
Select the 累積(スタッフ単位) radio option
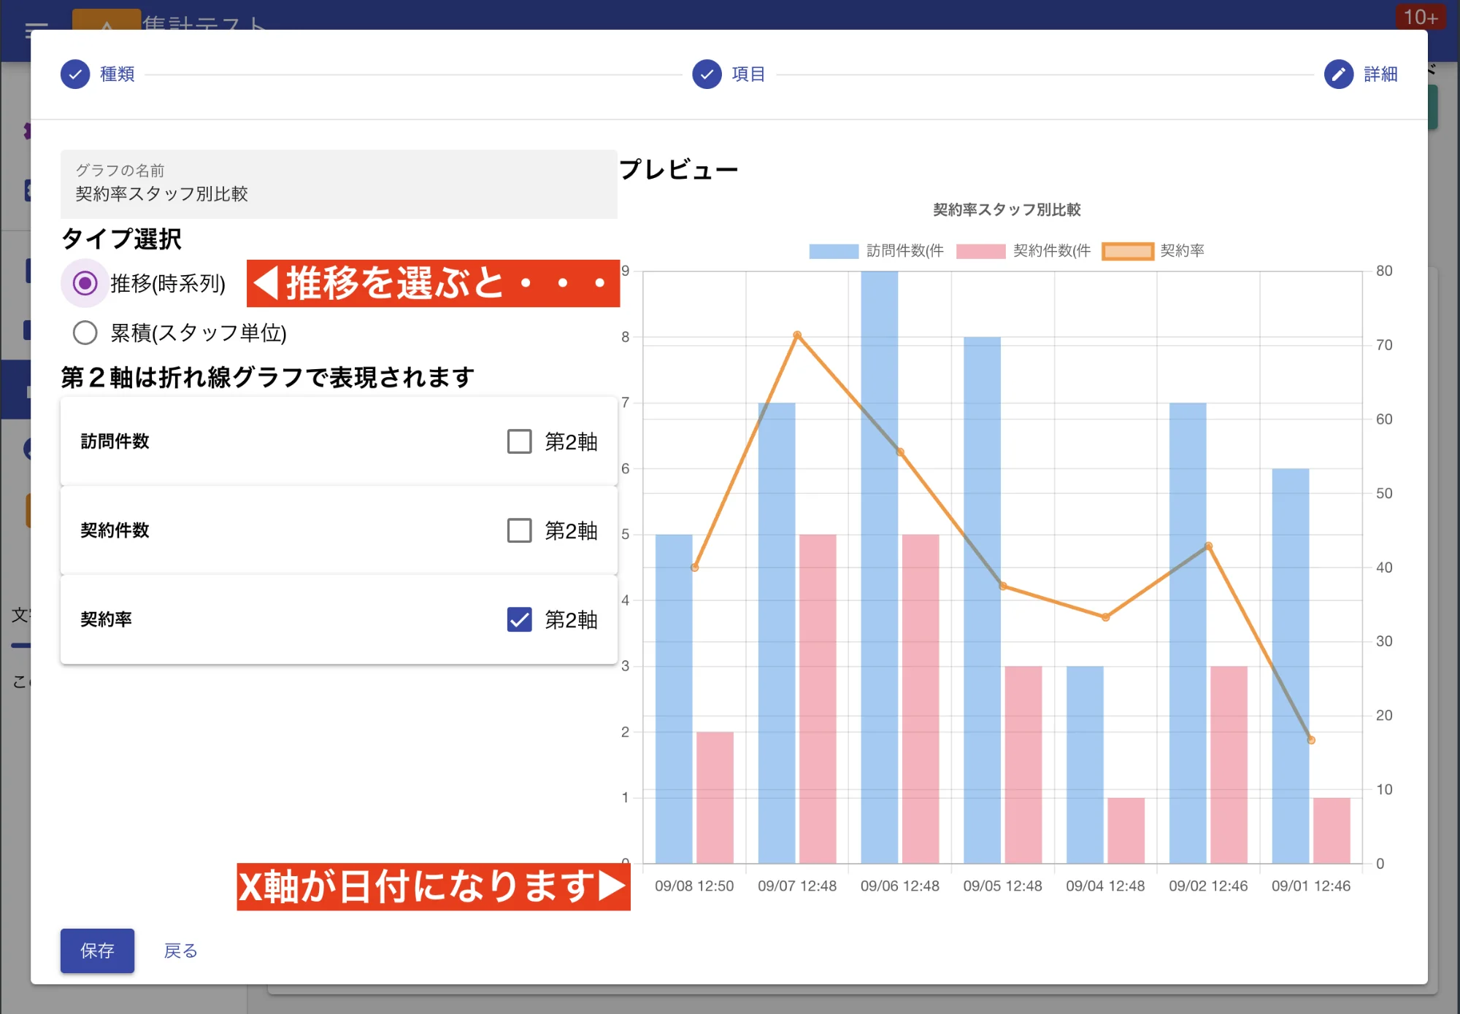click(x=85, y=333)
